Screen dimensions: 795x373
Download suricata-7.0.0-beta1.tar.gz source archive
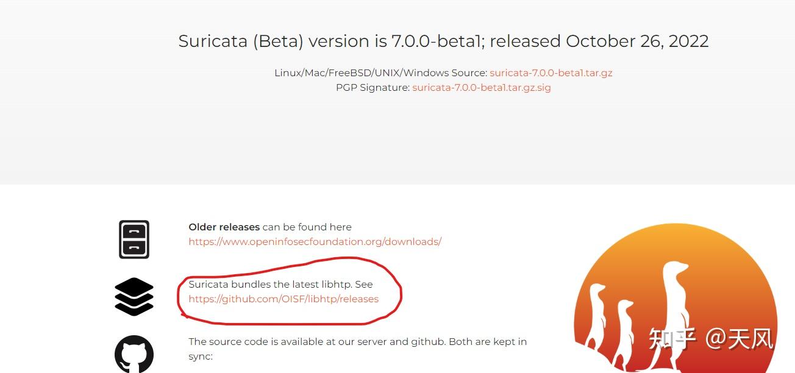point(551,73)
